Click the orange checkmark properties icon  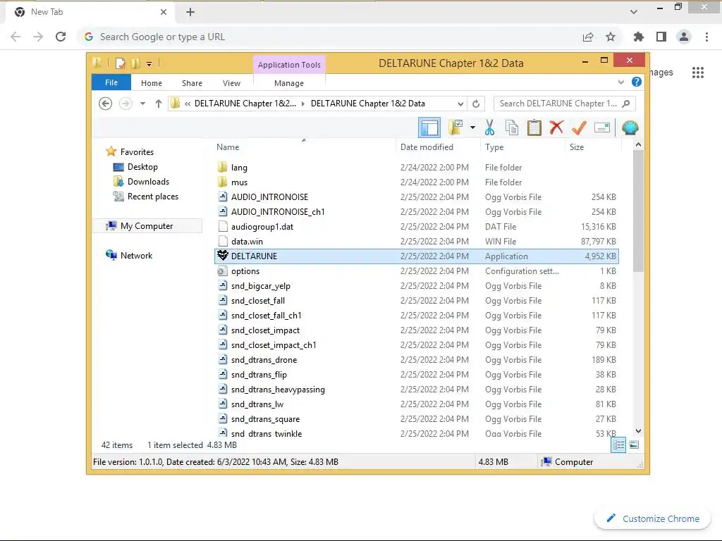(x=579, y=128)
